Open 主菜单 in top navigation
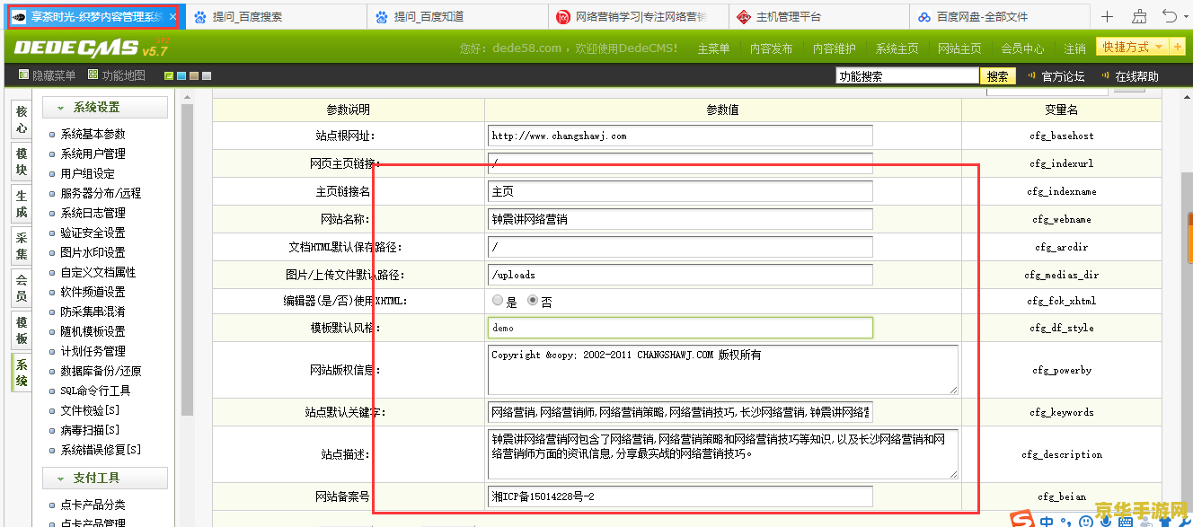The height and width of the screenshot is (527, 1193). pos(713,48)
